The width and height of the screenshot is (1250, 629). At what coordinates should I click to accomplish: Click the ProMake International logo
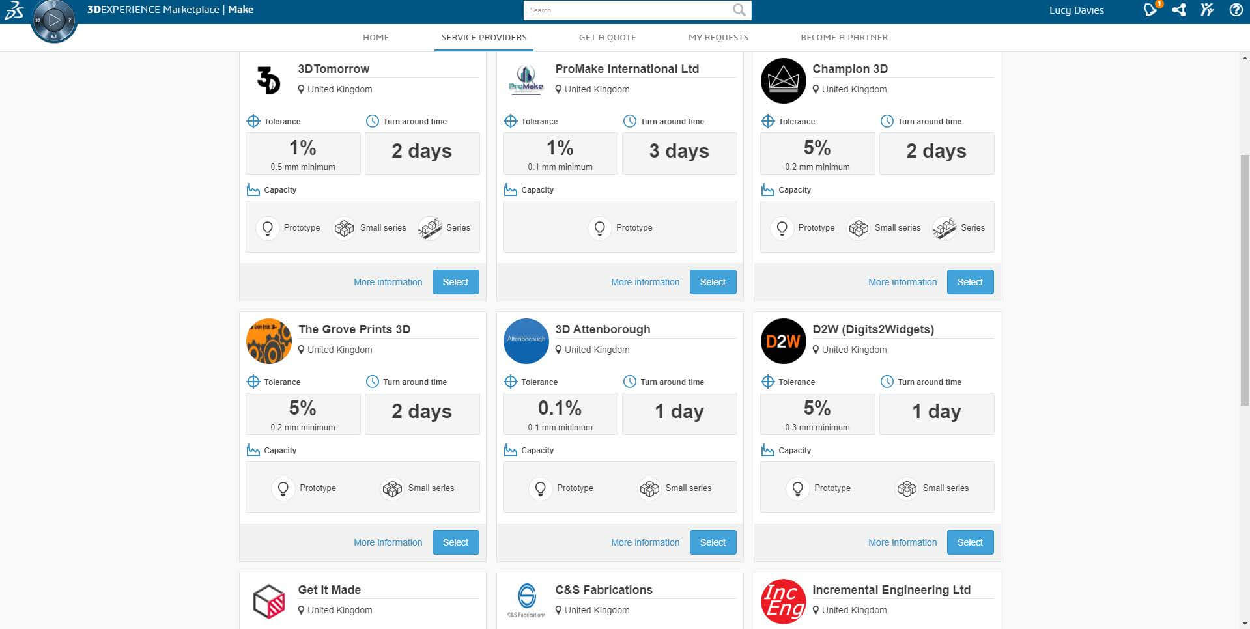click(x=526, y=80)
